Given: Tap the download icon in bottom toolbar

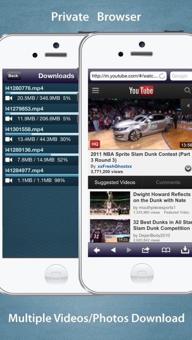Looking at the screenshot, I should coord(185,250).
